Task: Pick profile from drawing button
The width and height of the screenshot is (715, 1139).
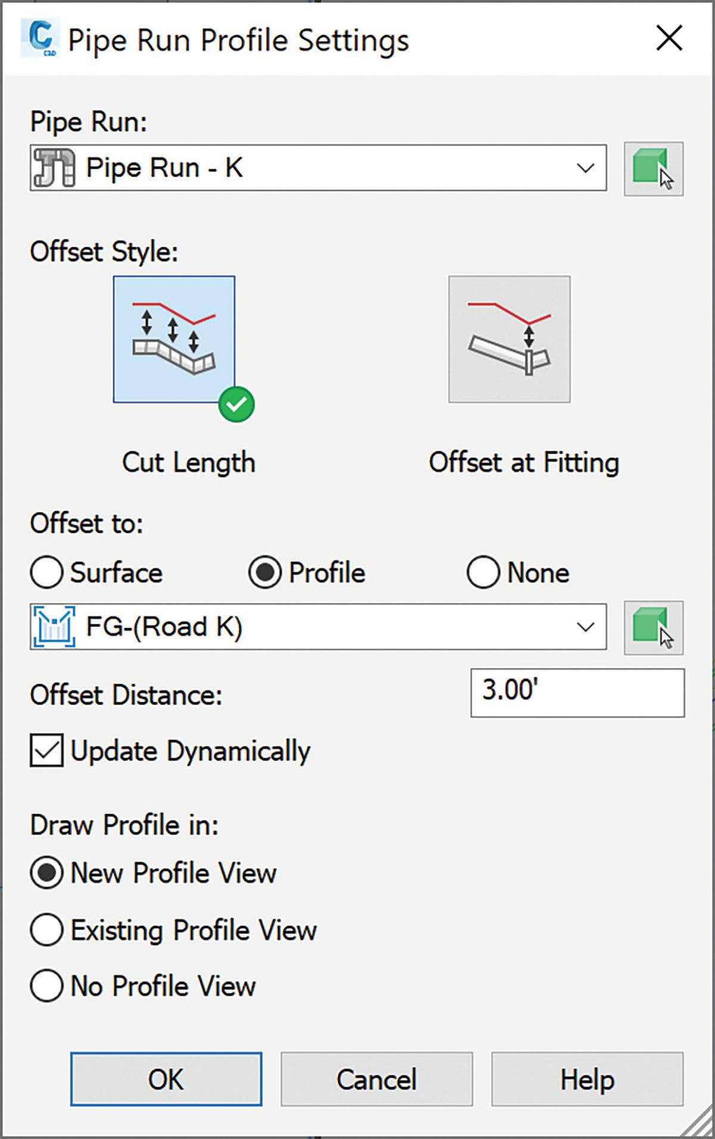Action: pyautogui.click(x=654, y=628)
